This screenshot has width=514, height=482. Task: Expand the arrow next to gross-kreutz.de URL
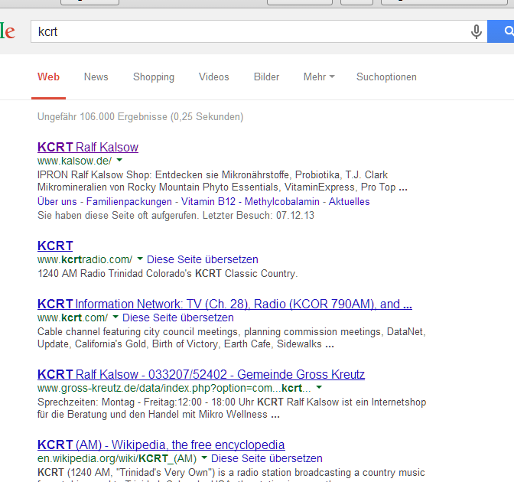point(319,387)
